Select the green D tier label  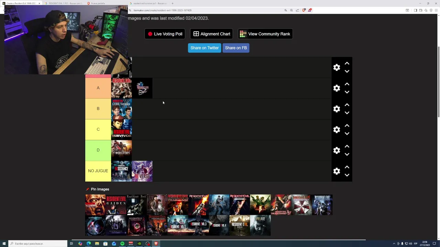98,150
